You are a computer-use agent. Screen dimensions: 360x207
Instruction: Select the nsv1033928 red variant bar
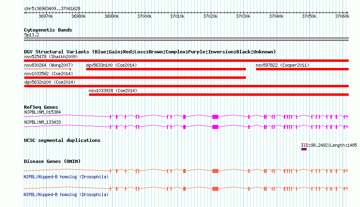219,95
